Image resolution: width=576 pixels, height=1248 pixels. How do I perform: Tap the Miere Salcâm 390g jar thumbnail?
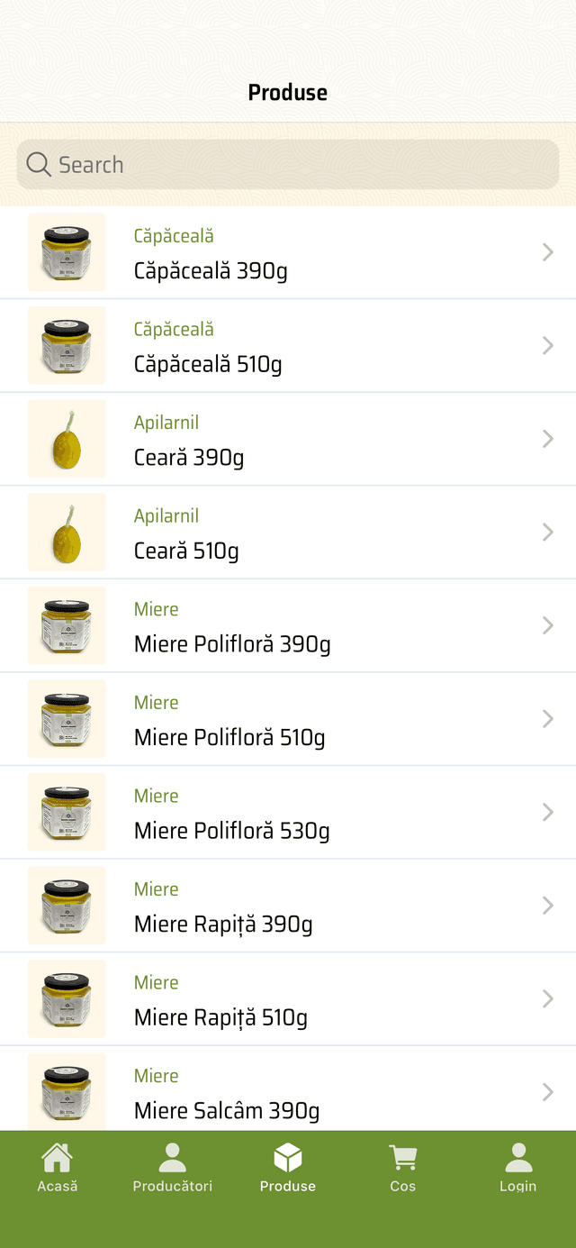tap(67, 1090)
